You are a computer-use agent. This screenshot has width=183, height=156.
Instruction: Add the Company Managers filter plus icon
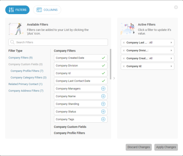pyautogui.click(x=103, y=89)
